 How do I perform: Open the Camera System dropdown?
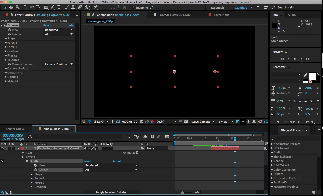tap(59, 64)
